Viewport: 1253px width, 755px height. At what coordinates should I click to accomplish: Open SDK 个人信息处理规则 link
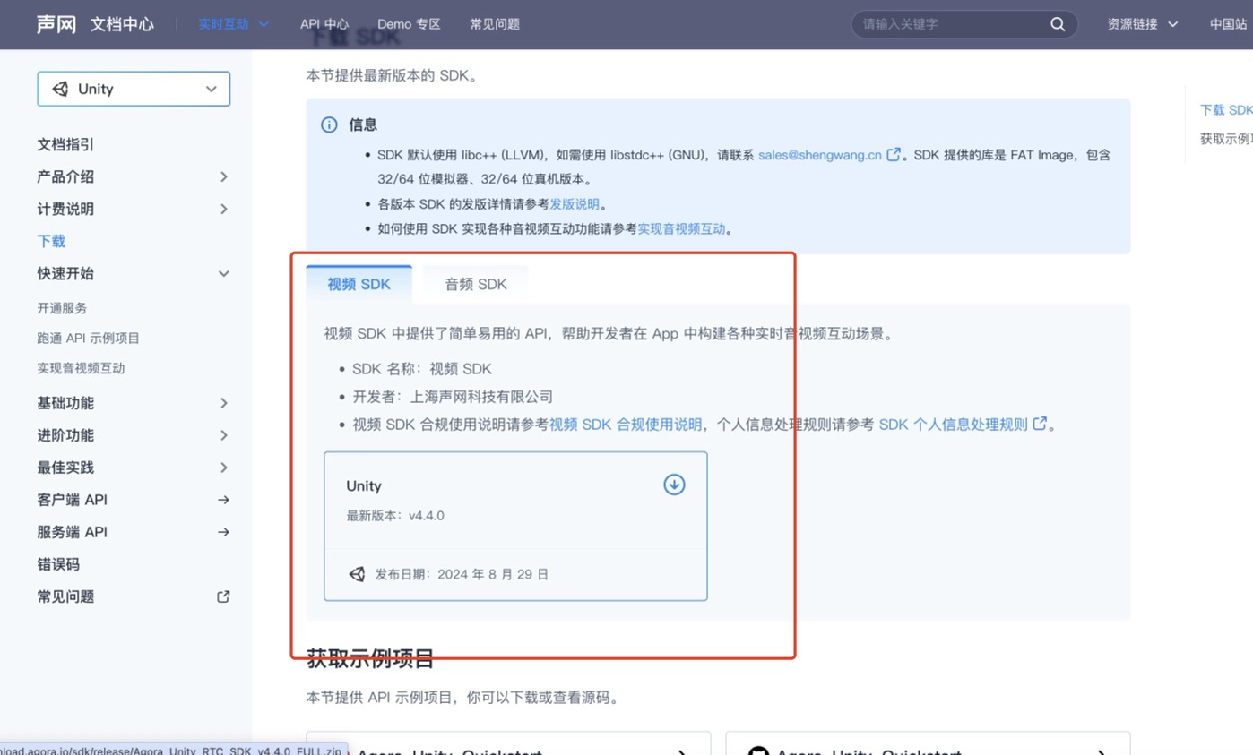(953, 424)
